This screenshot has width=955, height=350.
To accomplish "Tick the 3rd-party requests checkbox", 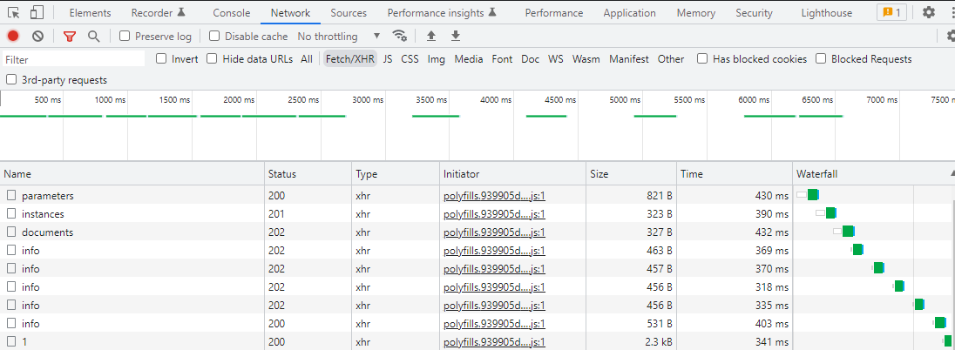I will (x=11, y=80).
